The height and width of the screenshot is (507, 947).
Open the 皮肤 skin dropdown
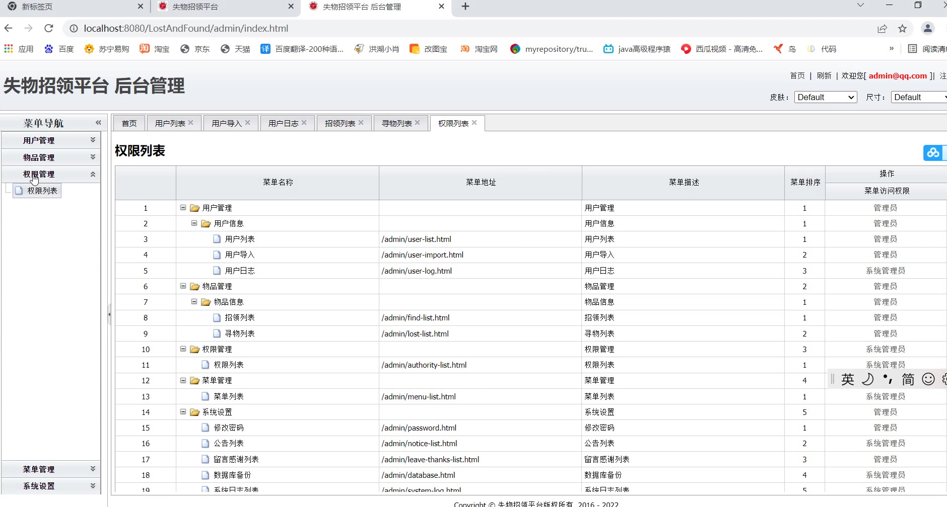(826, 97)
